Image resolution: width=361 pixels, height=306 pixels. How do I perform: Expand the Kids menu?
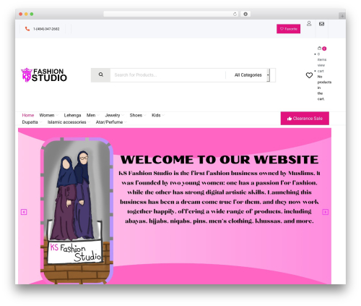[x=158, y=115]
